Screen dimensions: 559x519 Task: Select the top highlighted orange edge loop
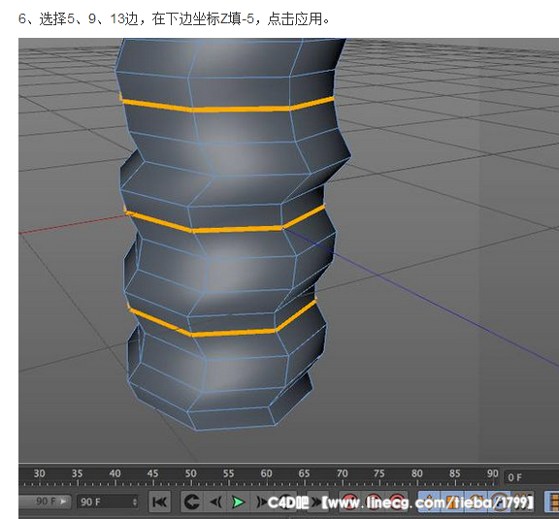228,106
